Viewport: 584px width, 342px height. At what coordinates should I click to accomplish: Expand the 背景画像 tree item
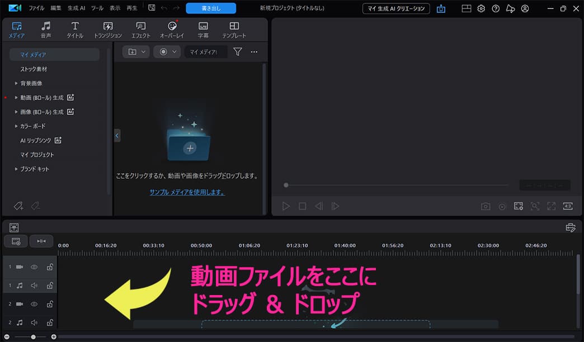pyautogui.click(x=16, y=83)
